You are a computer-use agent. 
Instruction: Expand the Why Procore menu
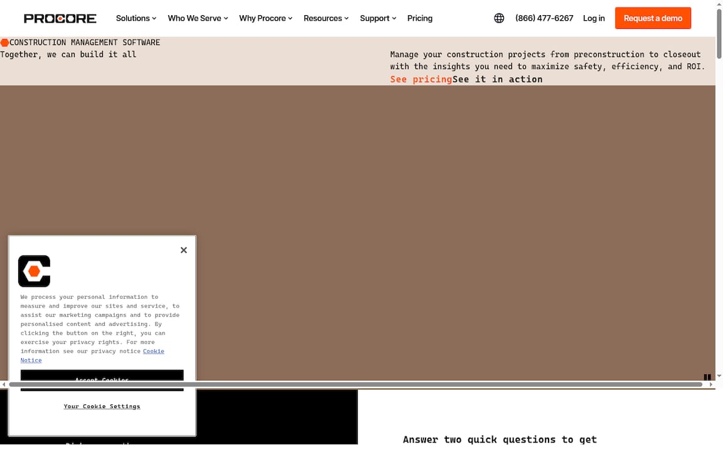pyautogui.click(x=265, y=18)
